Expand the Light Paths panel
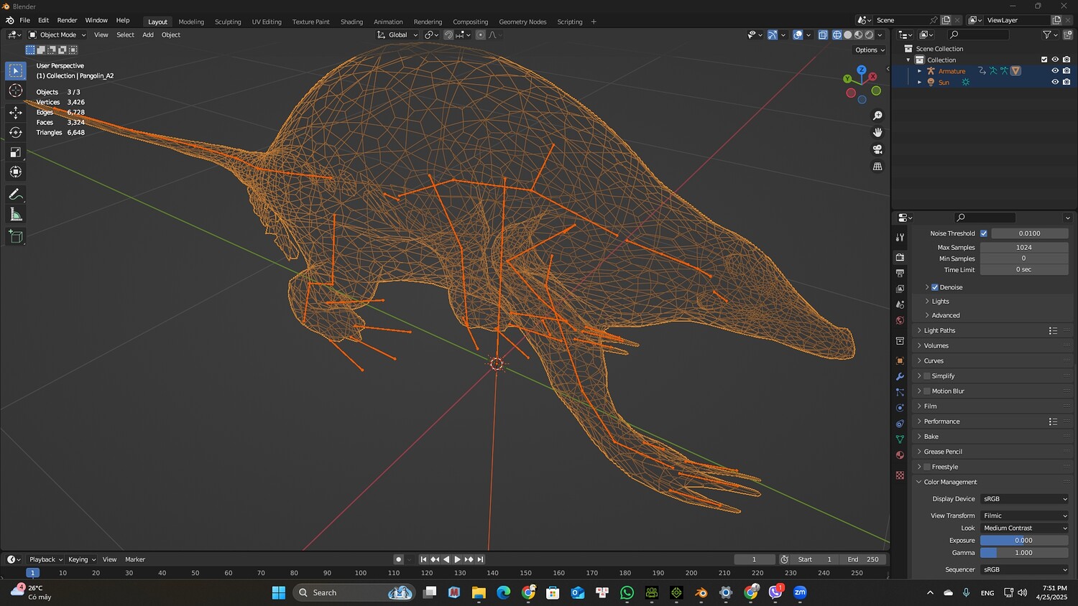This screenshot has height=606, width=1078. tap(939, 331)
